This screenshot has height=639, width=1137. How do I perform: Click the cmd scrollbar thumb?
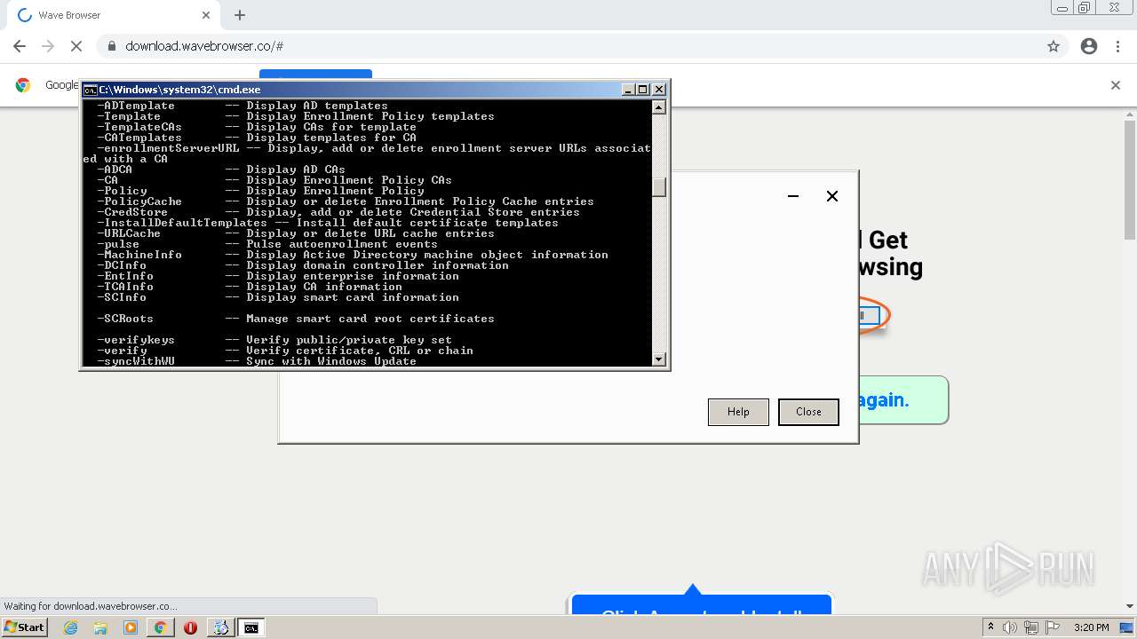coord(659,187)
